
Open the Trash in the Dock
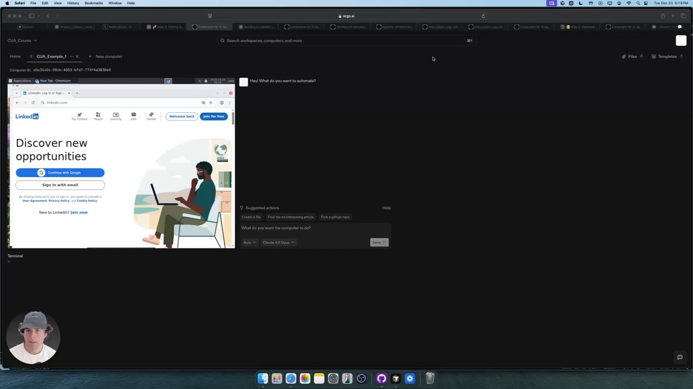click(430, 379)
